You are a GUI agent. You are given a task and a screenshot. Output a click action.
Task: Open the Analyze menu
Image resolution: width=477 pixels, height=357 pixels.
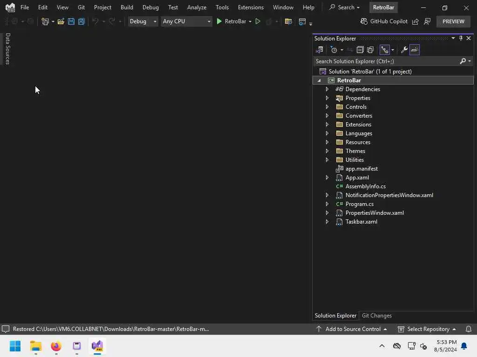tap(197, 7)
